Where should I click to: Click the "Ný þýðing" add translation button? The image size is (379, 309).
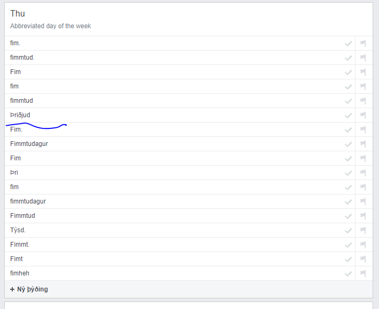pos(29,289)
